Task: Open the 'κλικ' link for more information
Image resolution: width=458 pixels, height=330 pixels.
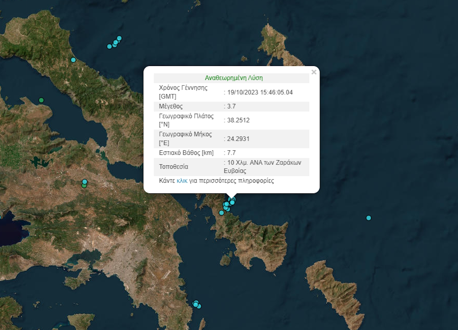Action: pyautogui.click(x=182, y=181)
